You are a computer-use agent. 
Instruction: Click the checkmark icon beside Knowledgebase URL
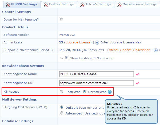[137, 83]
